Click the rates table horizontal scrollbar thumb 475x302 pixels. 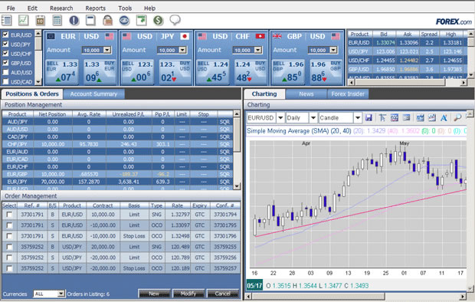point(400,82)
